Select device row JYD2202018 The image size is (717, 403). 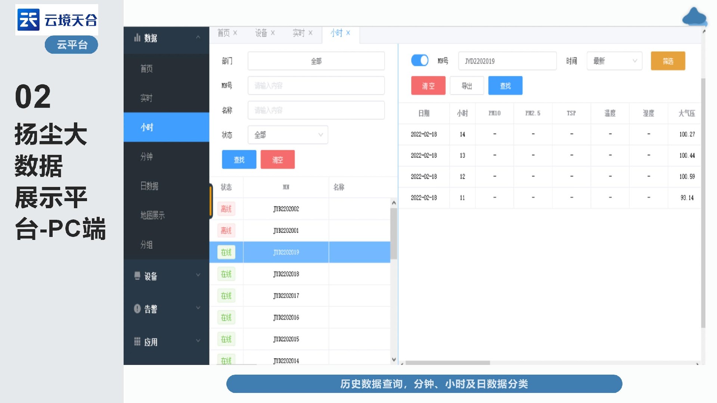pos(286,274)
